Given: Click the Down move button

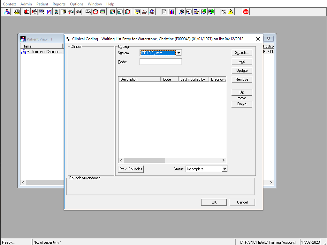Looking at the screenshot, I should [x=242, y=104].
